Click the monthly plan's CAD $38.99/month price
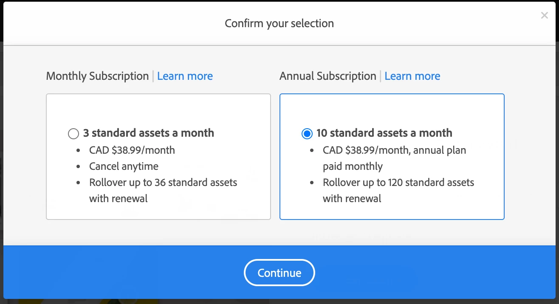 (x=132, y=150)
